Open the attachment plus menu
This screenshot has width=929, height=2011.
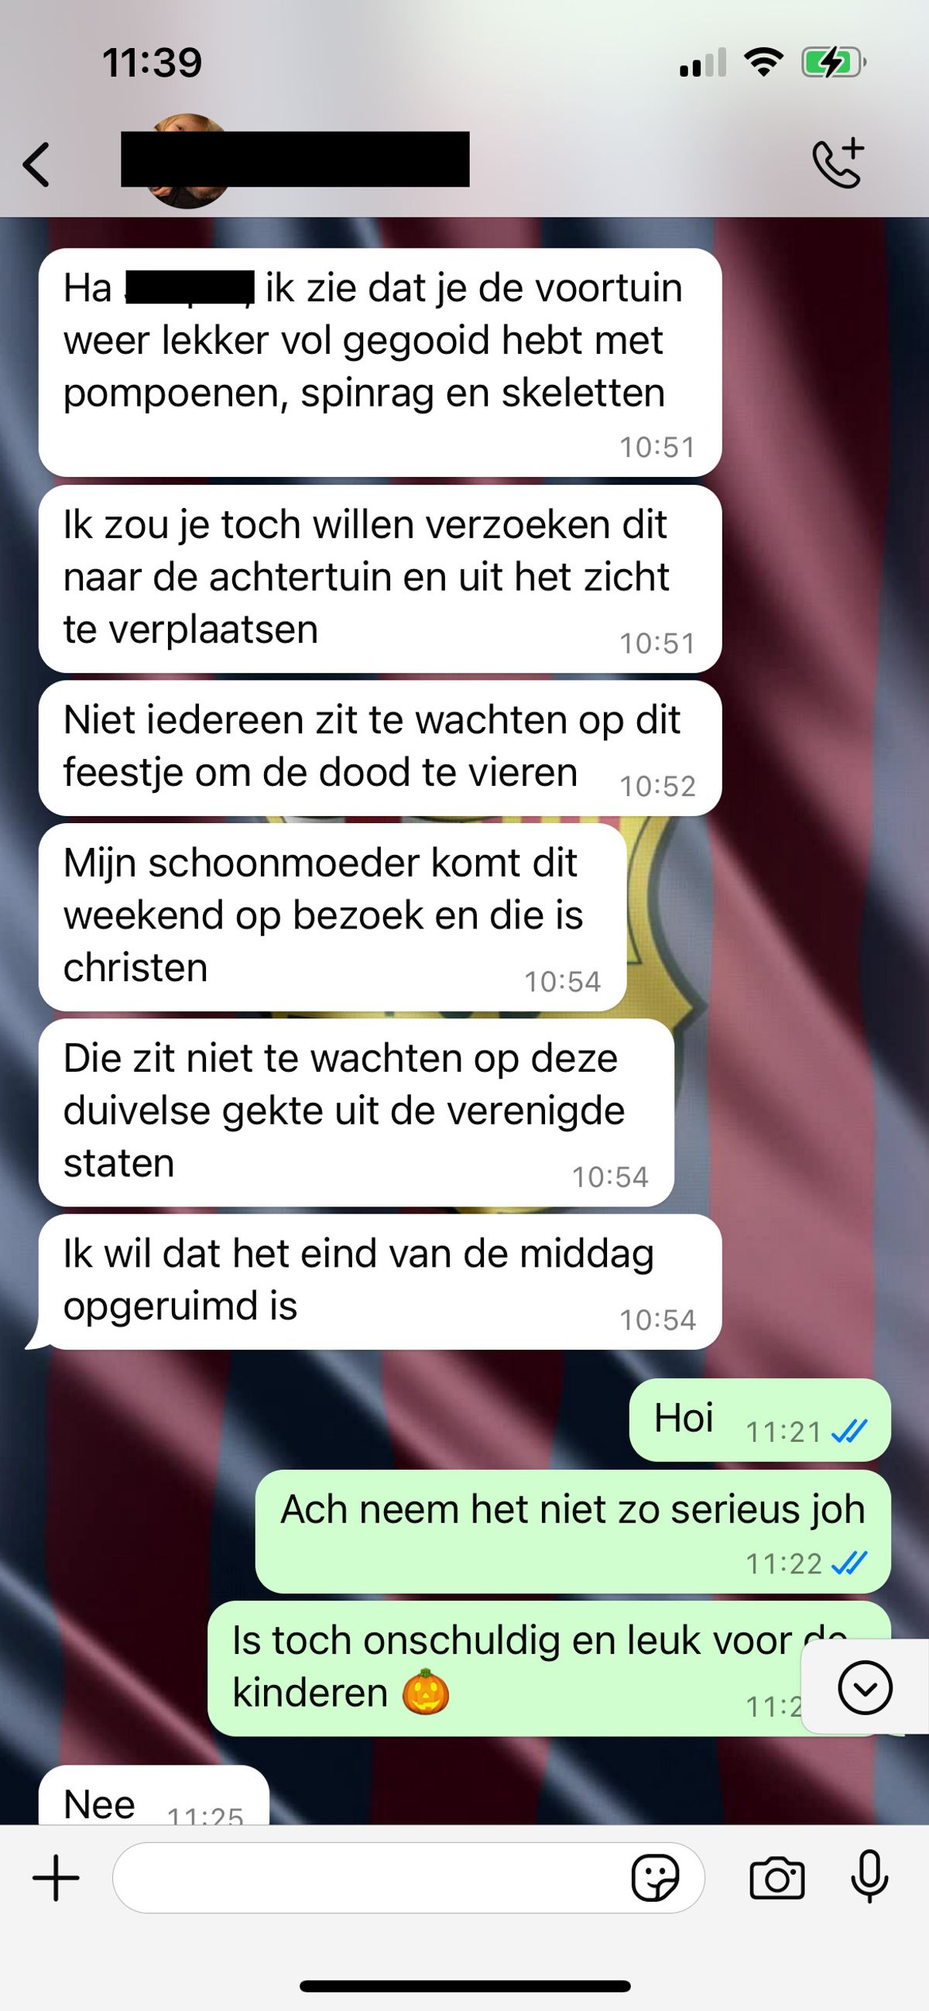click(57, 1878)
